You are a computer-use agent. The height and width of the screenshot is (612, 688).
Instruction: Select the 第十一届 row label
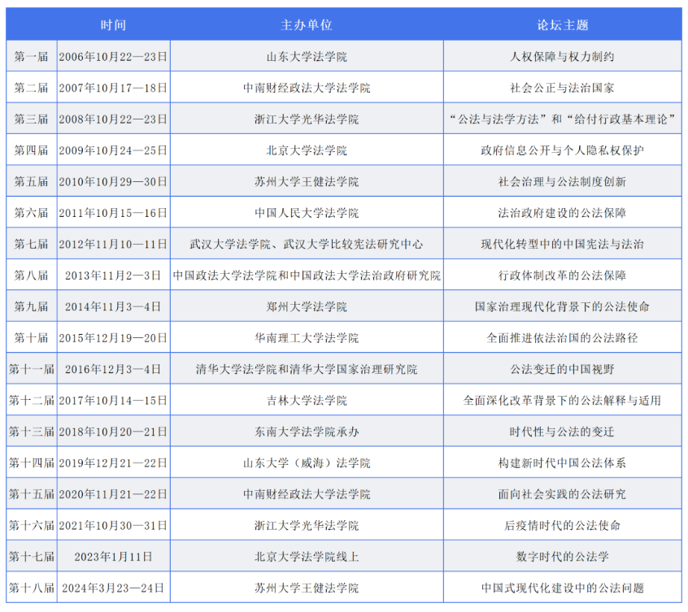[31, 369]
